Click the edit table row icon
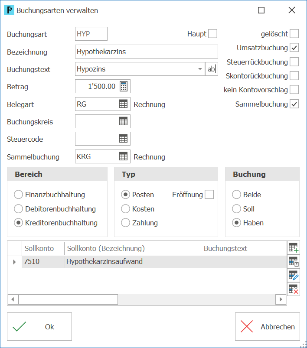 point(294,276)
